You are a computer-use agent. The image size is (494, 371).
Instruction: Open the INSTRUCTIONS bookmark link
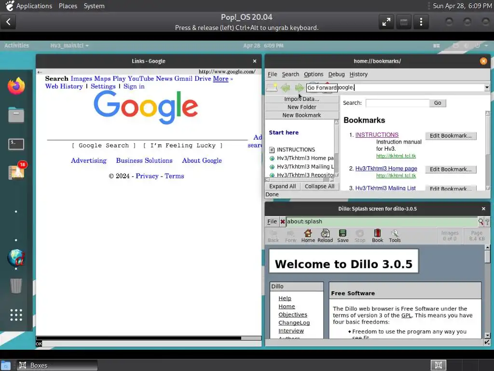(377, 135)
